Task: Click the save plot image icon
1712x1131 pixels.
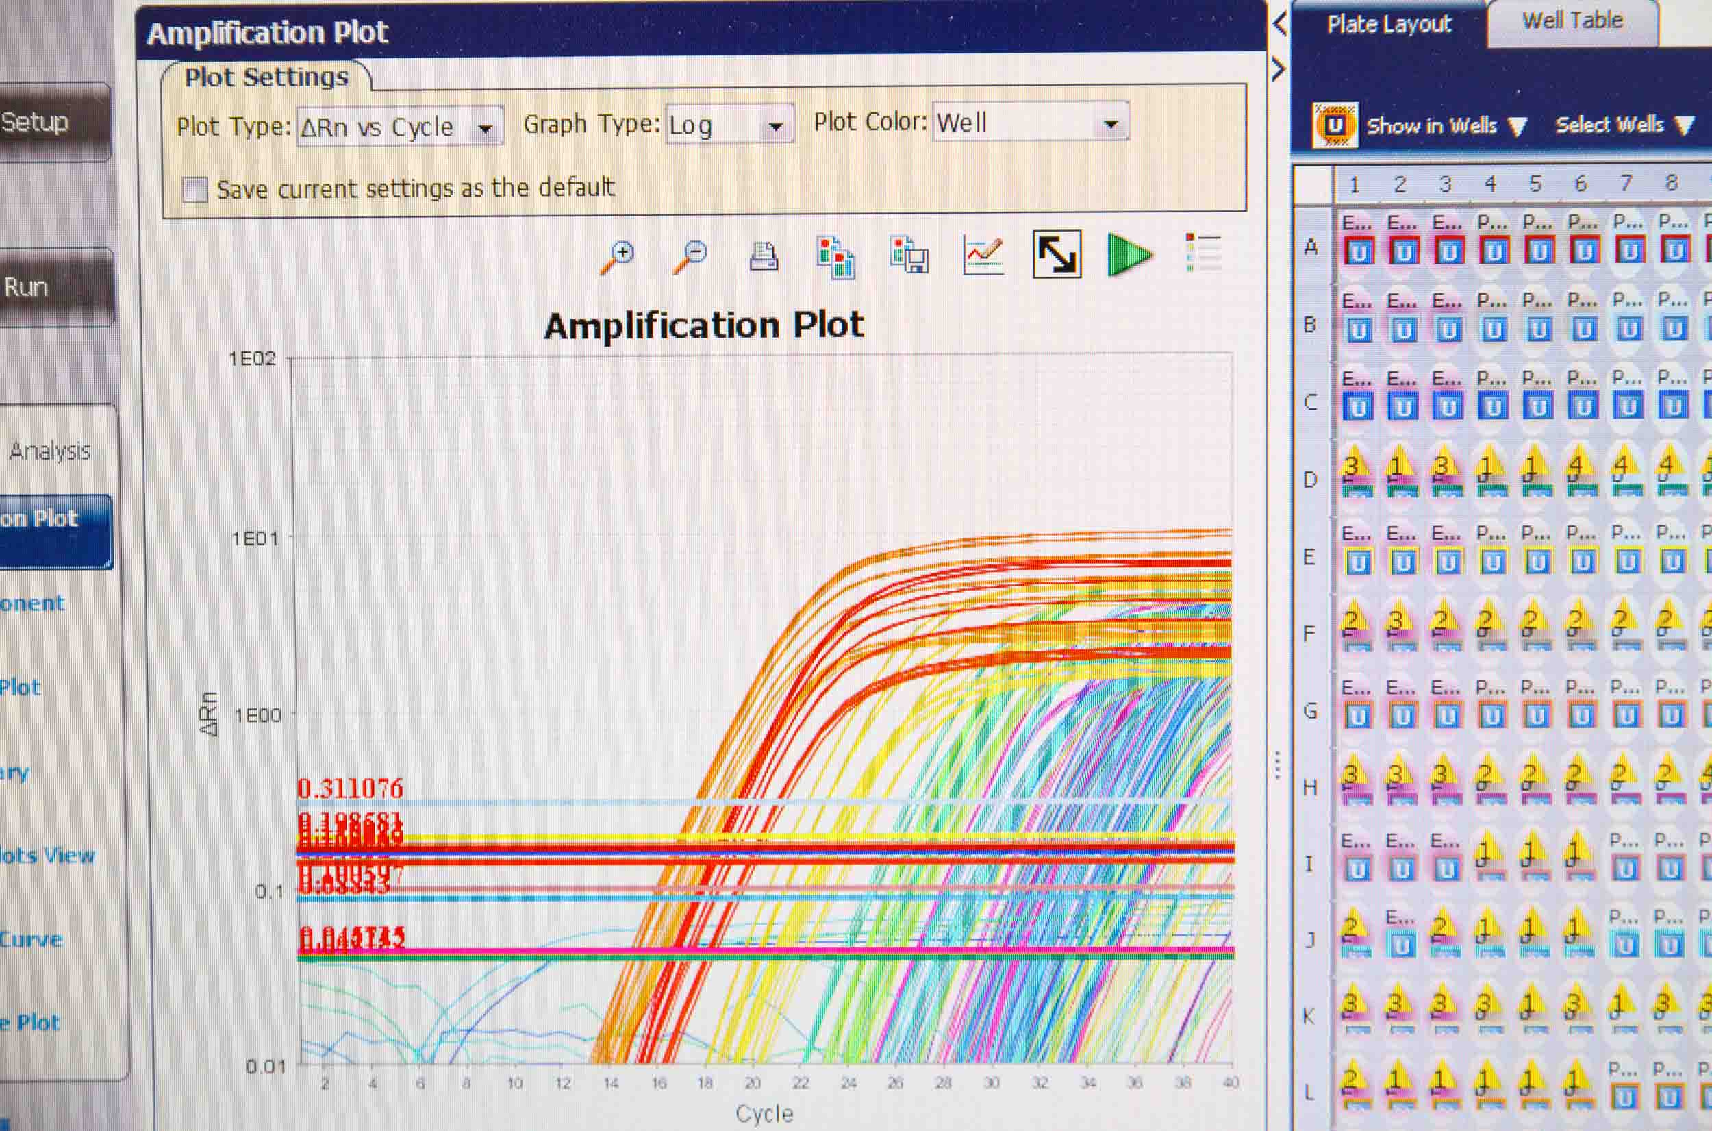Action: [909, 256]
